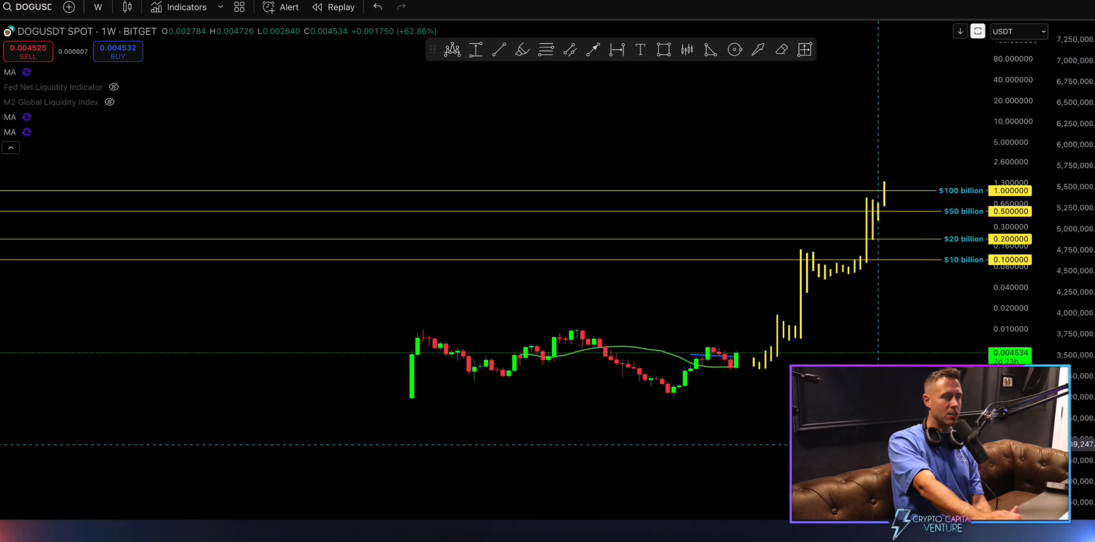Select the Fed Net Liquidity Indicator legend
Image resolution: width=1095 pixels, height=542 pixels.
click(x=53, y=87)
